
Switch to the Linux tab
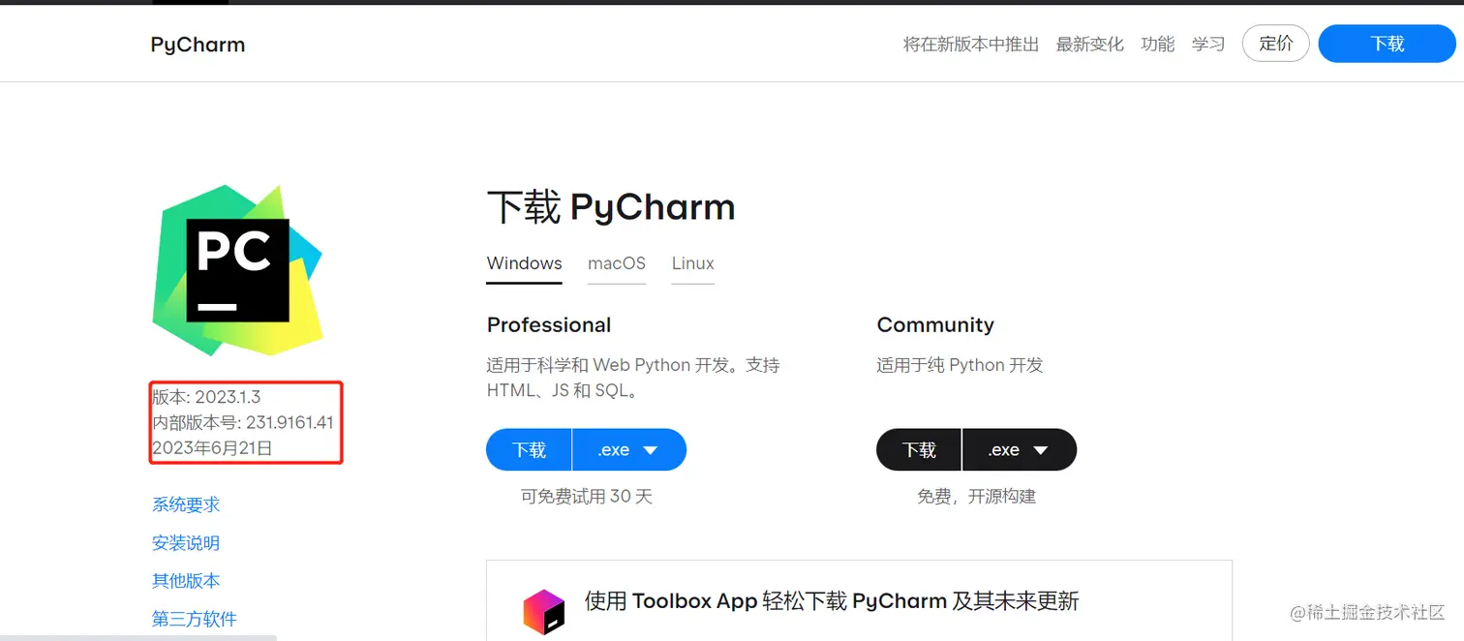click(693, 263)
